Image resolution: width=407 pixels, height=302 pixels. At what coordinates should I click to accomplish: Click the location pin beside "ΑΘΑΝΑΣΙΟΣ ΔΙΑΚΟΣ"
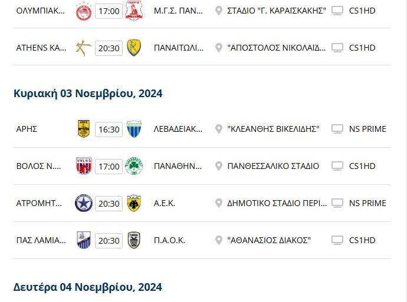coord(219,240)
